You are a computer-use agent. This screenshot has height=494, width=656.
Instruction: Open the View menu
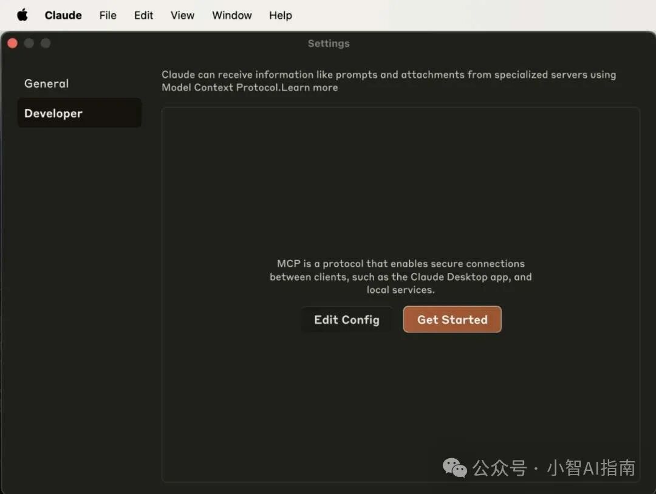pos(182,15)
